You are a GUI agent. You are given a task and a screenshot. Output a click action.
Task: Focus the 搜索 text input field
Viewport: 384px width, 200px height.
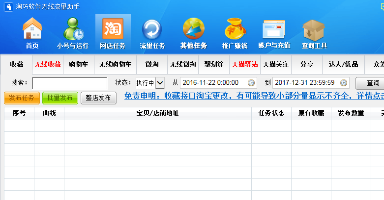(69, 83)
